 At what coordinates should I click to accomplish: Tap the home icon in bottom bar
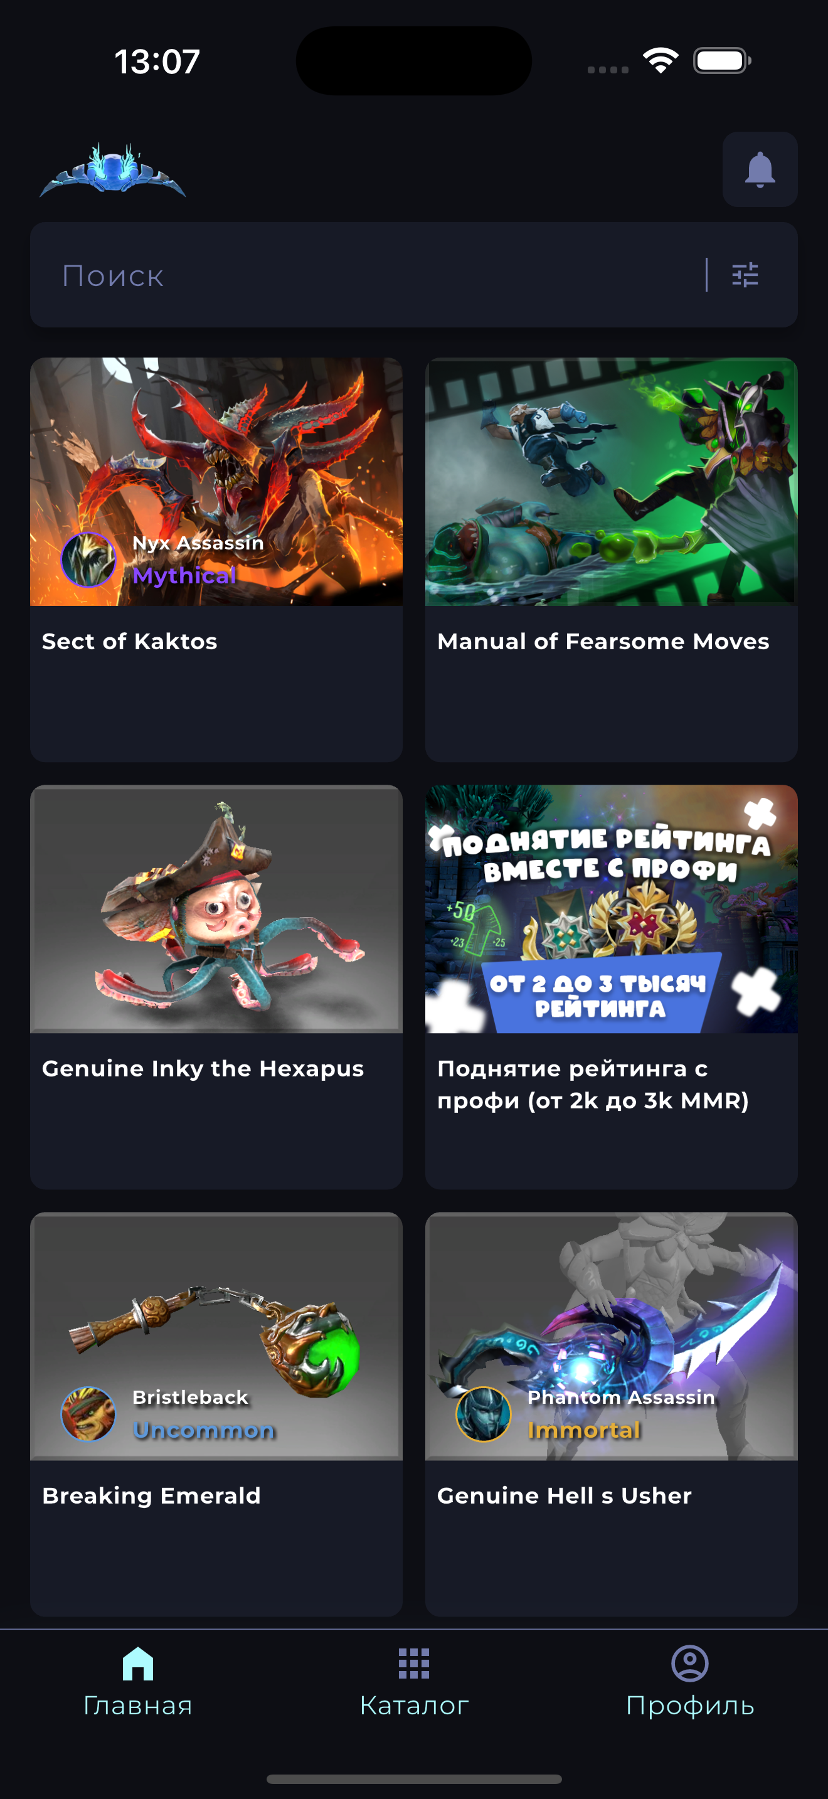click(137, 1664)
